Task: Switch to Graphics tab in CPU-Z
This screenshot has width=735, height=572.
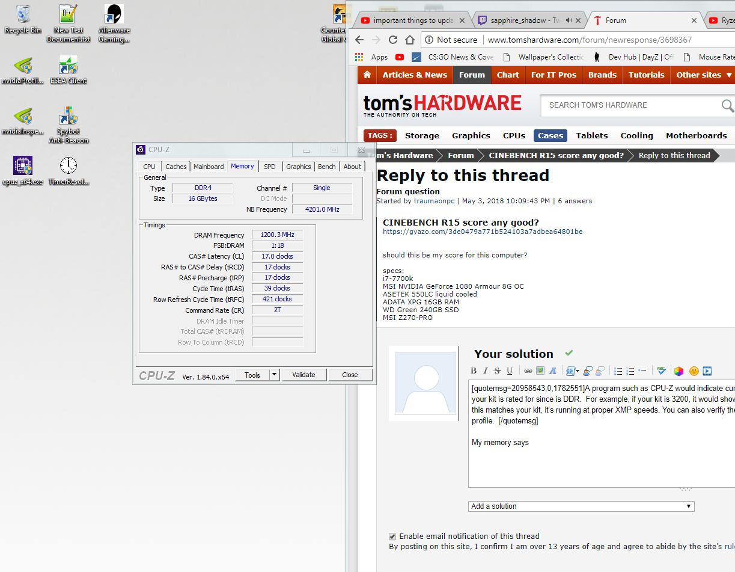Action: 299,167
